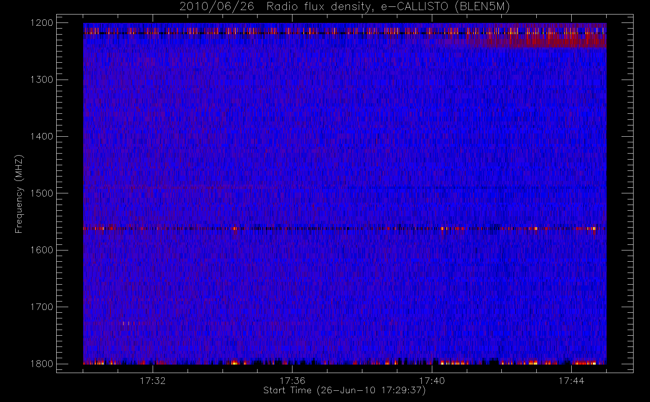This screenshot has width=650, height=402.
Task: Click the date '2010/06/26' in the title
Action: click(x=217, y=7)
